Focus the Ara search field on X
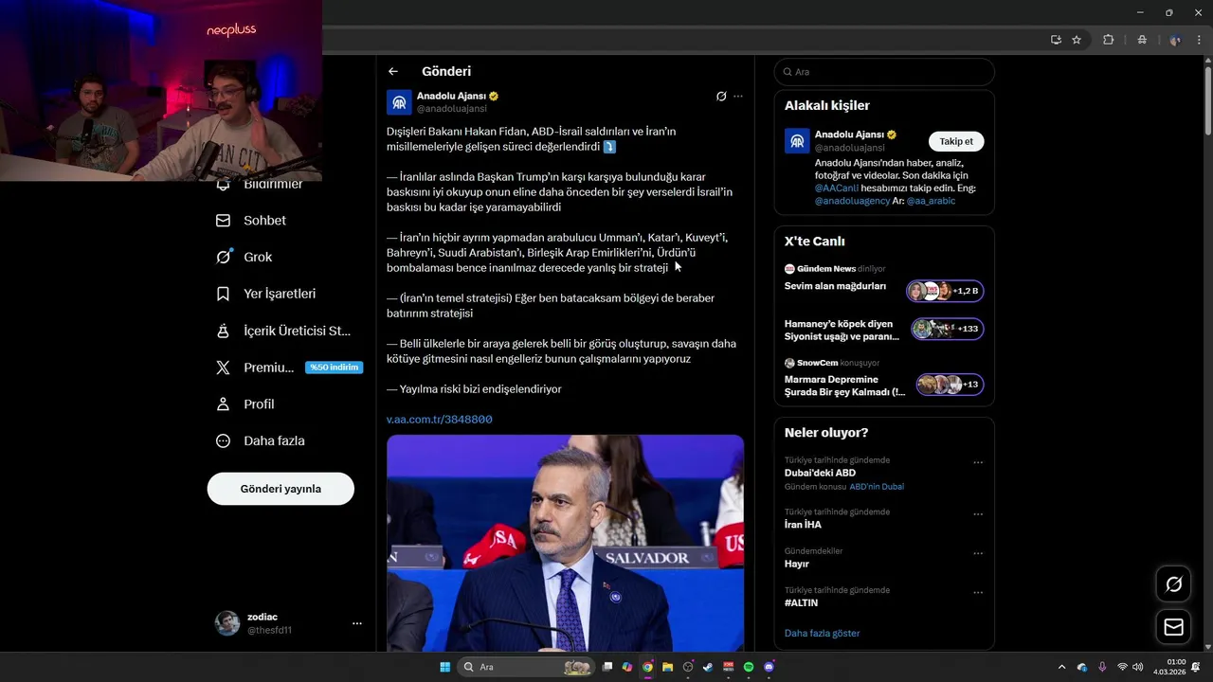This screenshot has width=1213, height=682. coord(884,72)
